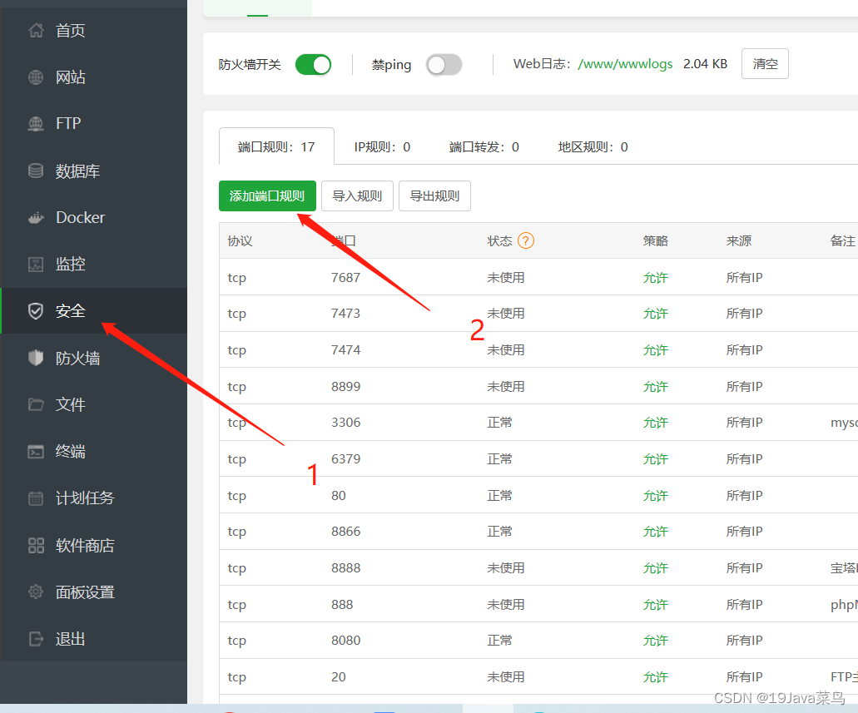The image size is (858, 713).
Task: Click 正常 status in the port 80 row
Action: click(x=499, y=495)
